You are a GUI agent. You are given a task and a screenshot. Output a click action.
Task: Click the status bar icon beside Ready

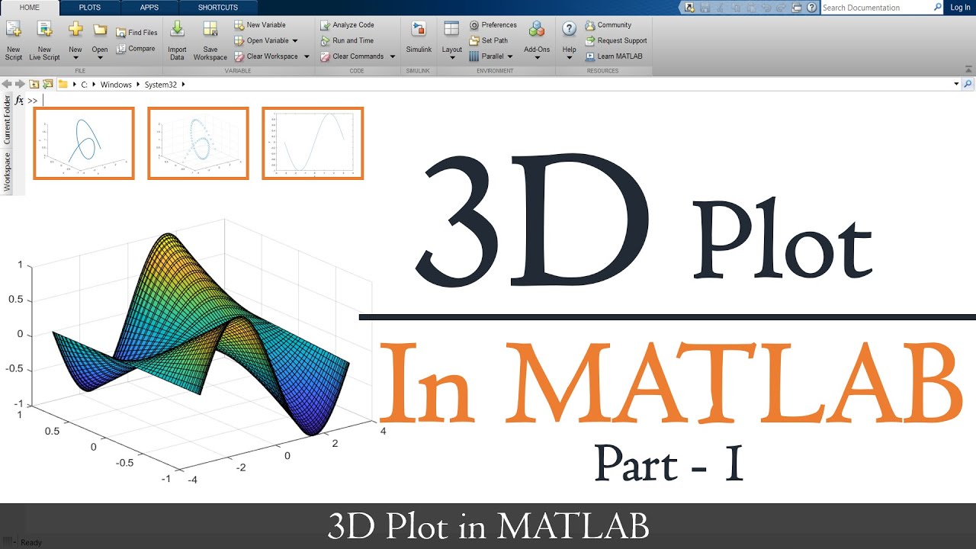[x=8, y=542]
